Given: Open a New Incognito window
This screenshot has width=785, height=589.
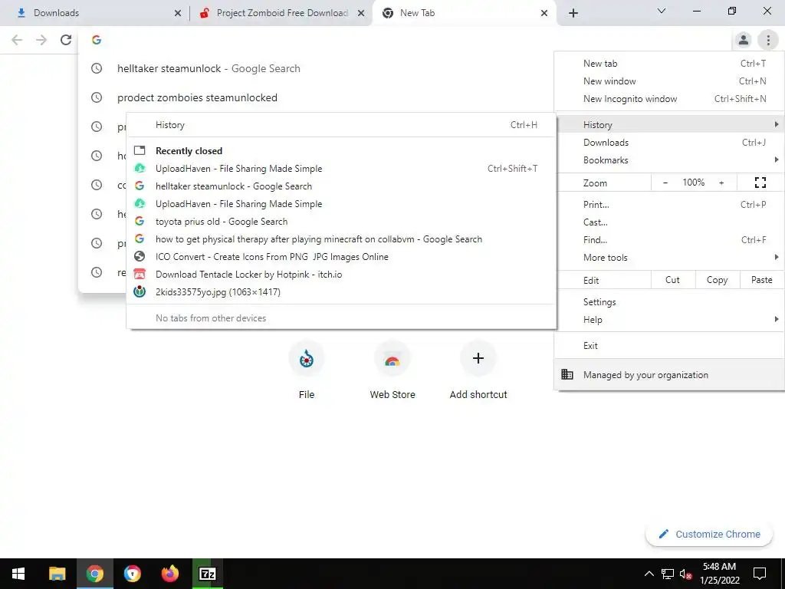Looking at the screenshot, I should pyautogui.click(x=669, y=99).
